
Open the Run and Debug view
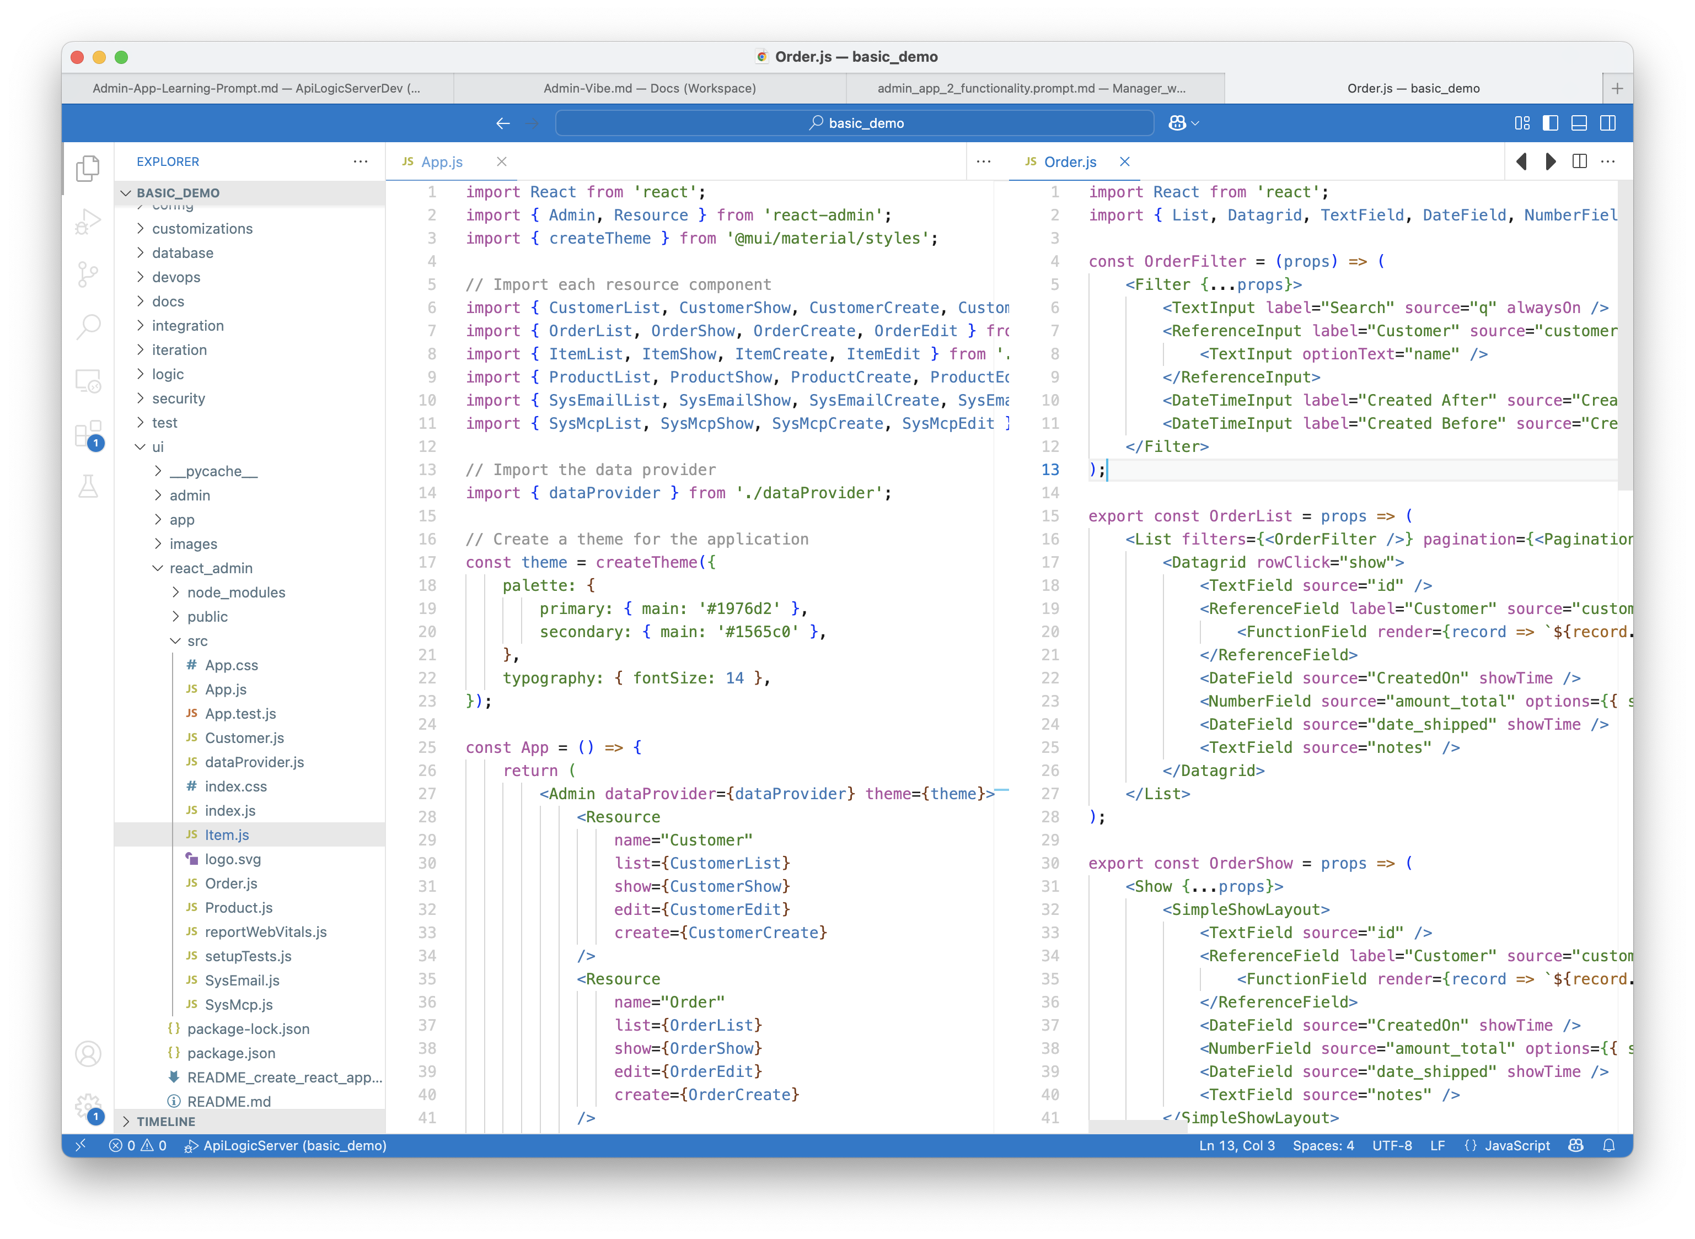(x=88, y=222)
